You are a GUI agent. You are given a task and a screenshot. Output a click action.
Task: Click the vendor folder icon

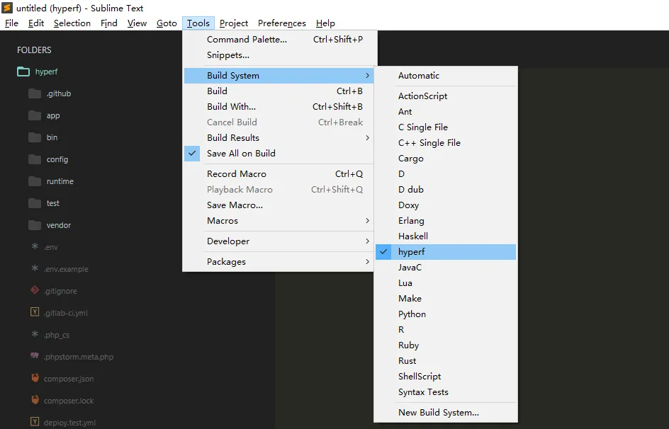click(35, 225)
